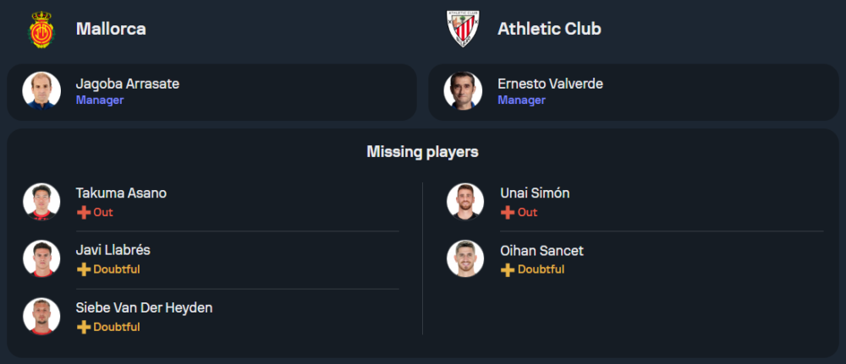Click the Mallorca club crest
846x364 pixels.
click(41, 29)
